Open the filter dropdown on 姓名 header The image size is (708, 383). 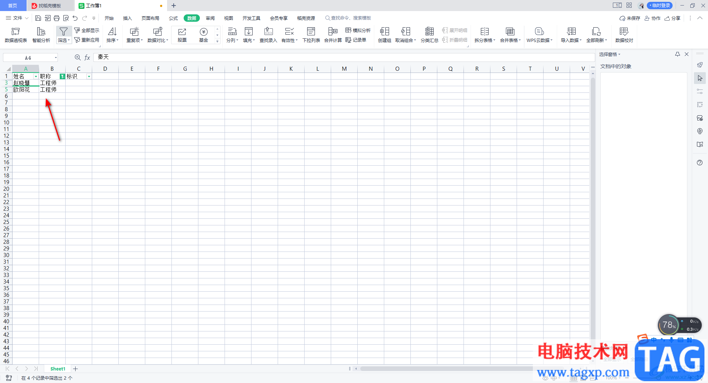[36, 76]
